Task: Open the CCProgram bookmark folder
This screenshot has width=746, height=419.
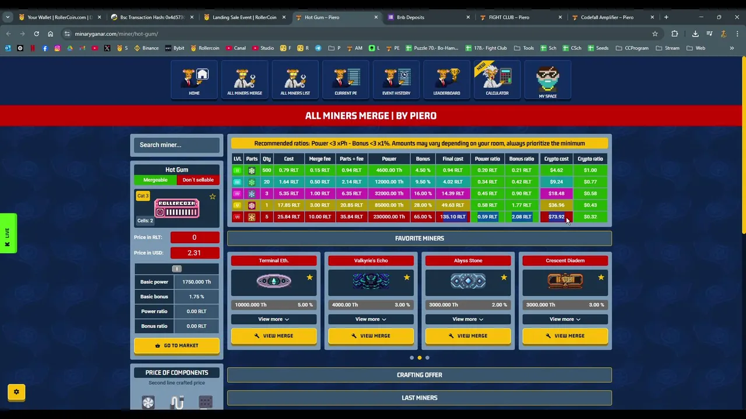Action: (632, 48)
